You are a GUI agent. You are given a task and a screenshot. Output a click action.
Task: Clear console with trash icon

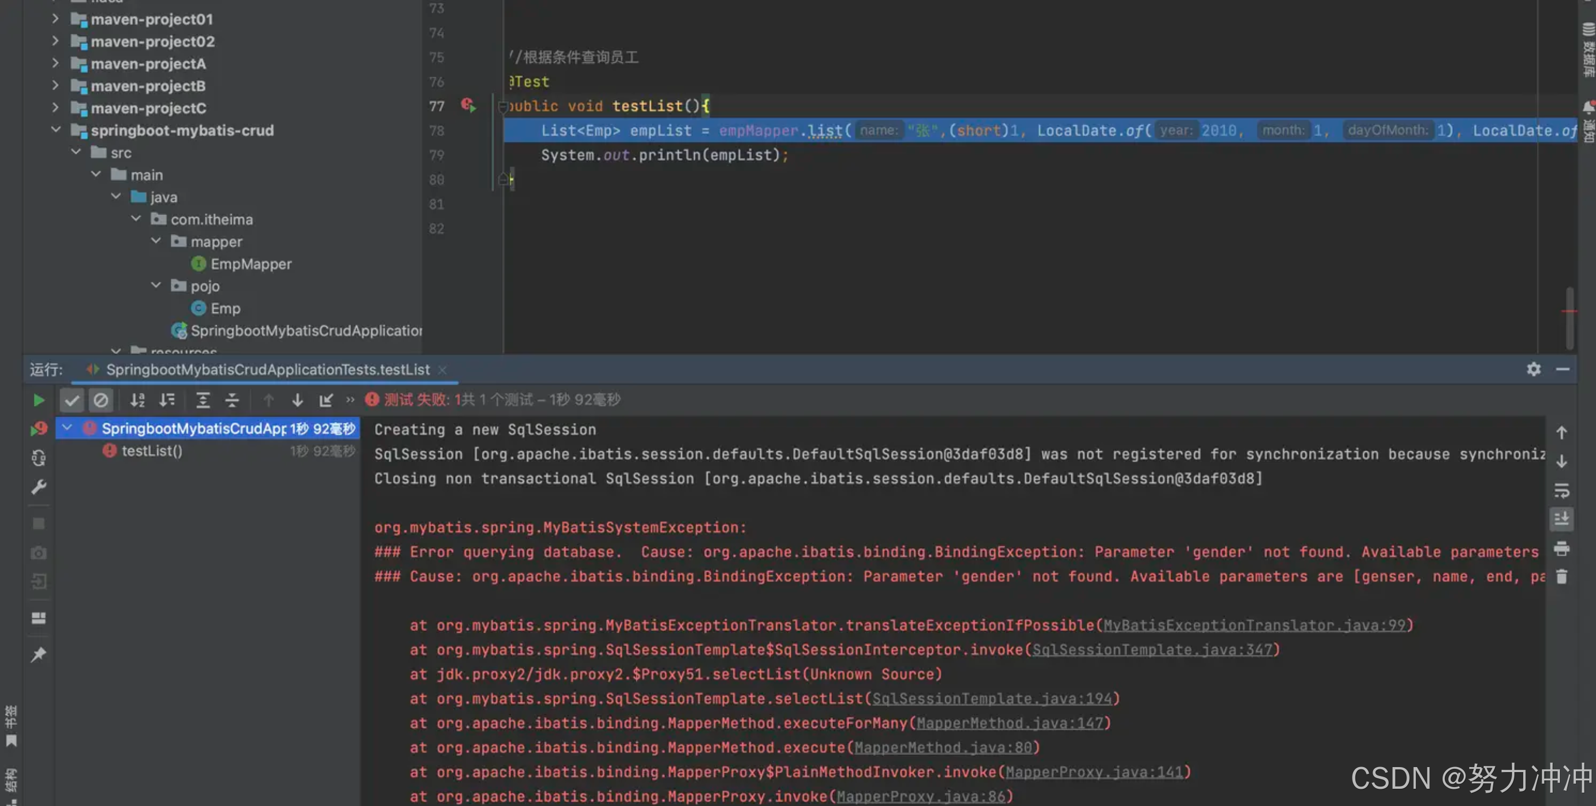pyautogui.click(x=1562, y=577)
